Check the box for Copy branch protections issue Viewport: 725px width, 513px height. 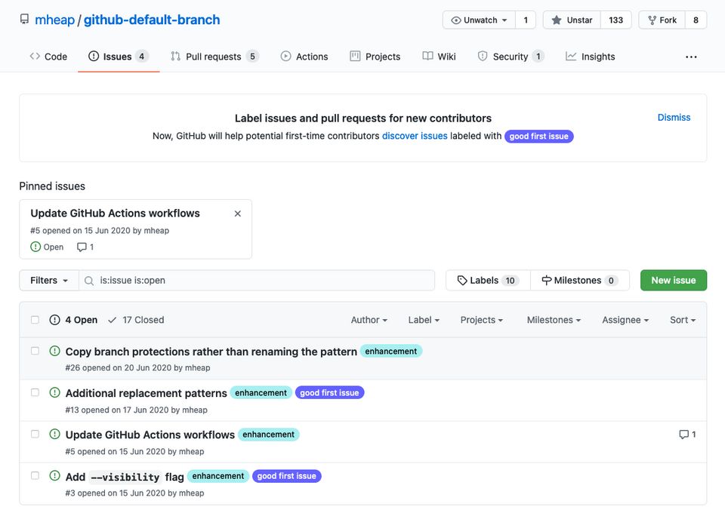[x=35, y=351]
